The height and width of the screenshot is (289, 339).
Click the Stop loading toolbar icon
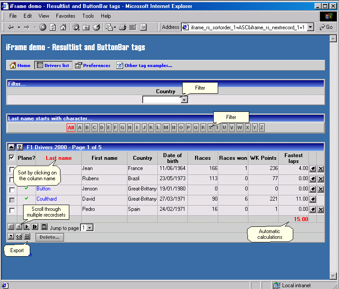click(x=43, y=27)
